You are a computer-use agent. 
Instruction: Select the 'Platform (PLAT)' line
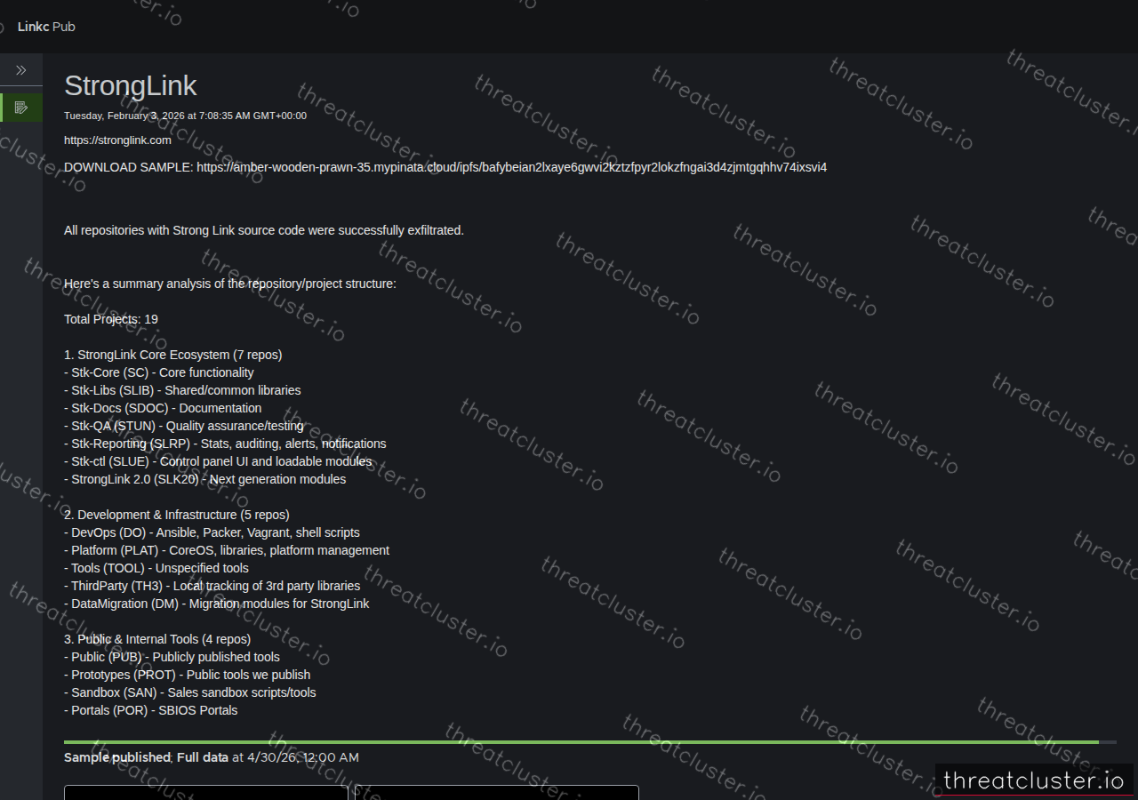tap(227, 550)
